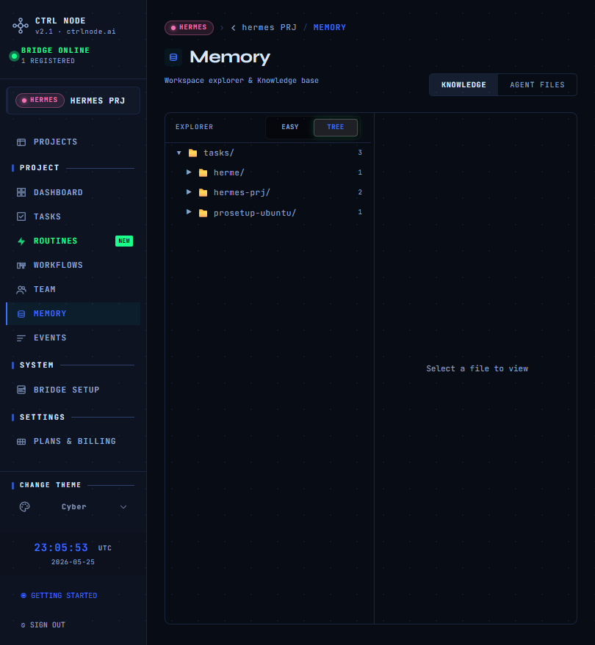Viewport: 595px width, 645px height.
Task: Select the prosetup-ubuntu/ folder name
Action: [x=254, y=213]
